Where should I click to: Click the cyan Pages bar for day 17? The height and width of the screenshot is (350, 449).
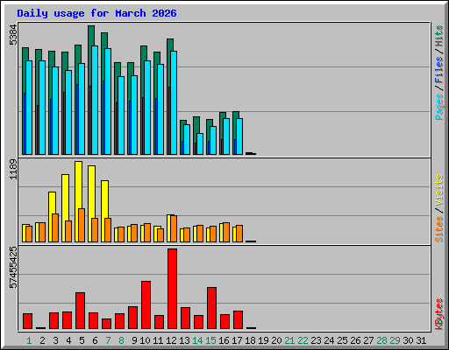click(x=239, y=136)
